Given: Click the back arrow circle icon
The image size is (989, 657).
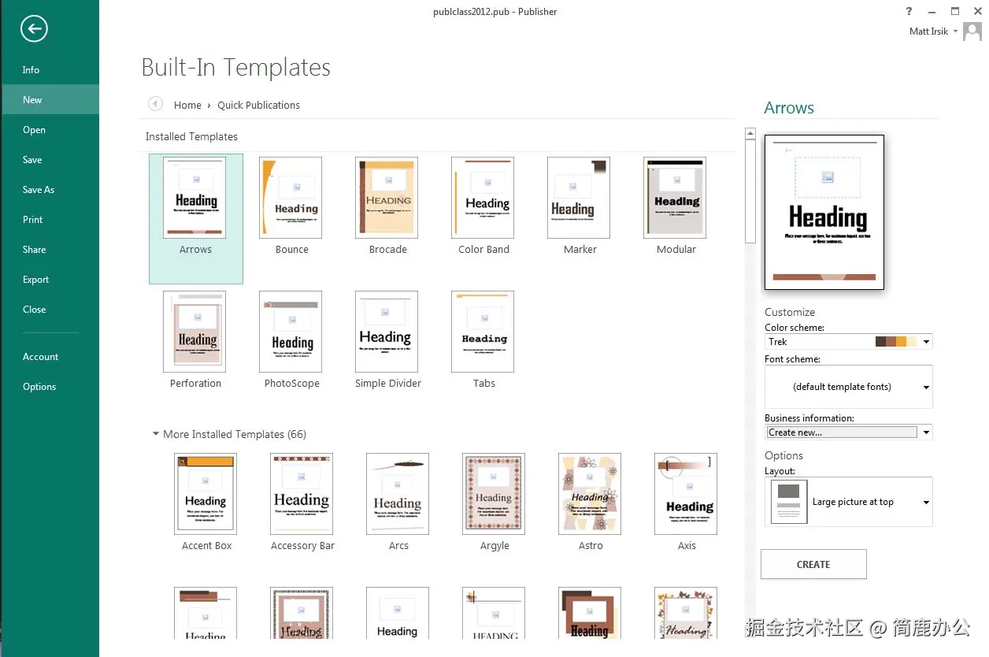Looking at the screenshot, I should tap(34, 29).
